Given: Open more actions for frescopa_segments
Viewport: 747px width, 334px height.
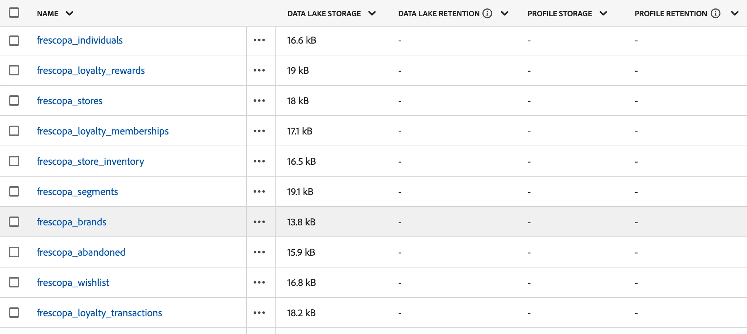Looking at the screenshot, I should (x=259, y=192).
